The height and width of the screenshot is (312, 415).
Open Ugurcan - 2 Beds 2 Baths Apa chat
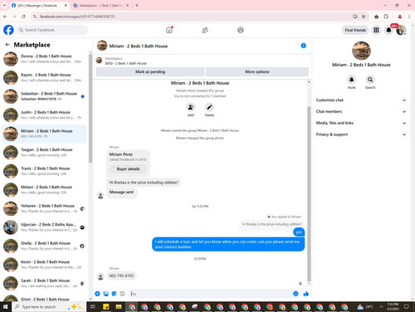click(44, 227)
